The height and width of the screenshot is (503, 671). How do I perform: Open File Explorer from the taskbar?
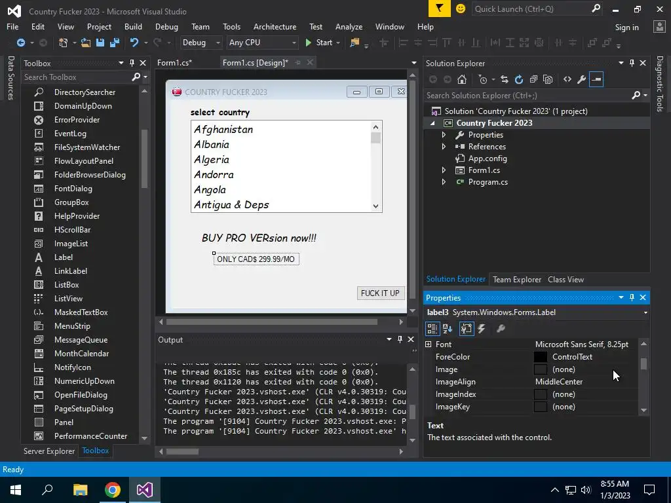pos(81,490)
